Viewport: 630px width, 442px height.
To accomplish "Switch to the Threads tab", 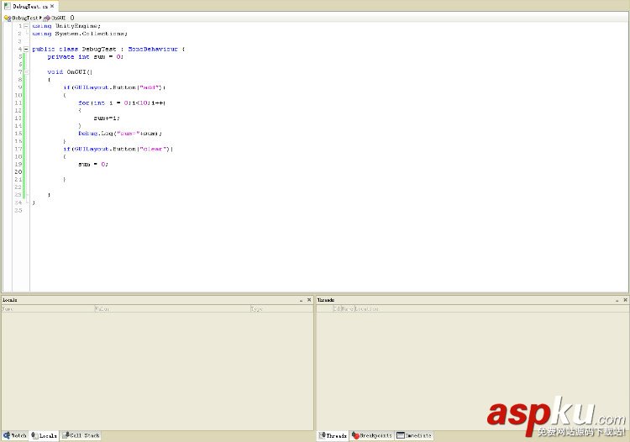I will click(333, 435).
